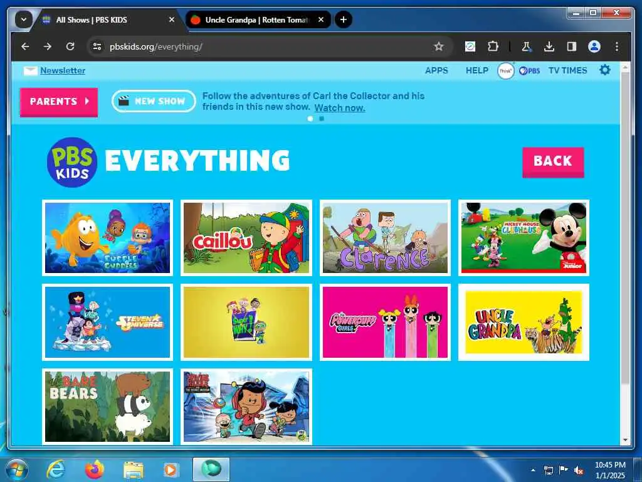
Task: Click the active browser taskbar button
Action: (x=211, y=469)
